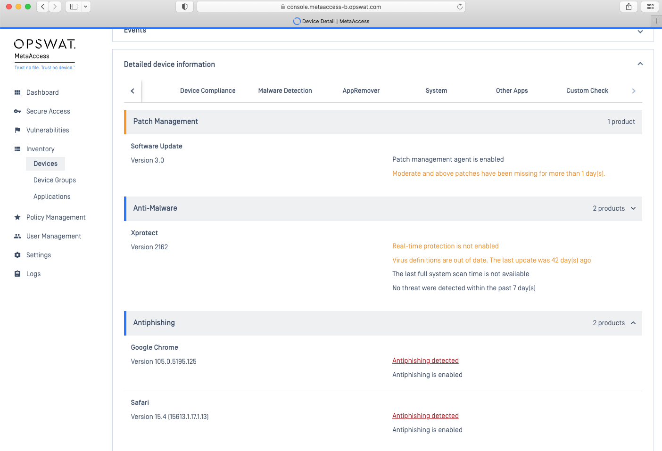
Task: Toggle the Safari sidebar button
Action: (x=74, y=7)
